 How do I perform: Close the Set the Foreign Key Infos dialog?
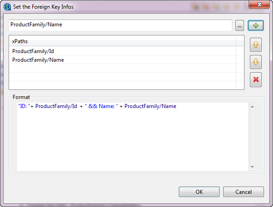coord(259,5)
